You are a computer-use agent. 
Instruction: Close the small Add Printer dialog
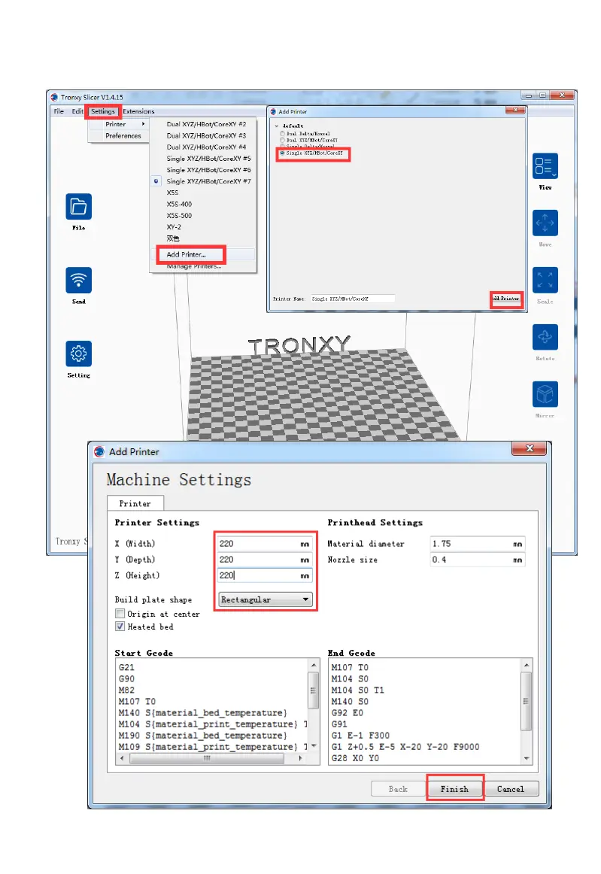(x=515, y=111)
